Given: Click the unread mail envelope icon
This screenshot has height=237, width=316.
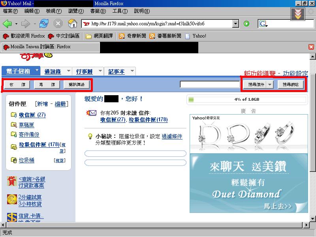Looking at the screenshot, I should [91, 113].
